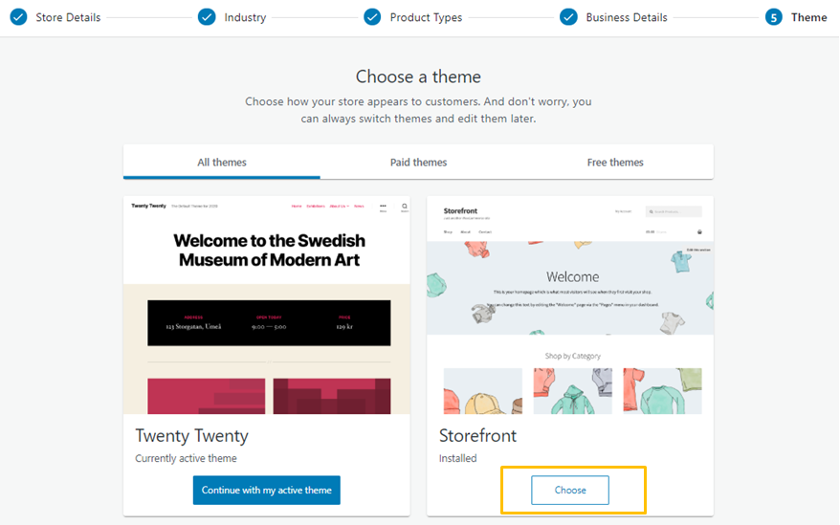Click the Product Types checkmark icon
This screenshot has width=840, height=525.
[x=372, y=17]
